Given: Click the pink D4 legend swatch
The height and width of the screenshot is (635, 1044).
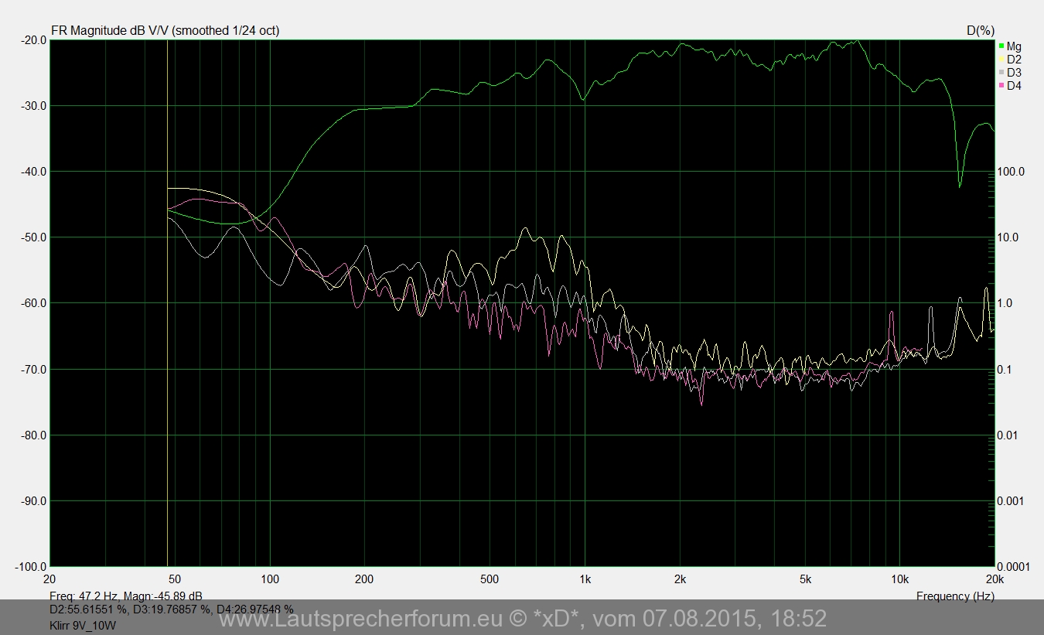Looking at the screenshot, I should (1001, 86).
